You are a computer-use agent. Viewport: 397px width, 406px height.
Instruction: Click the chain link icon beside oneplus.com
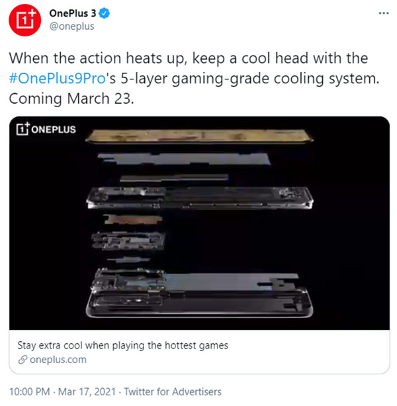tap(22, 360)
